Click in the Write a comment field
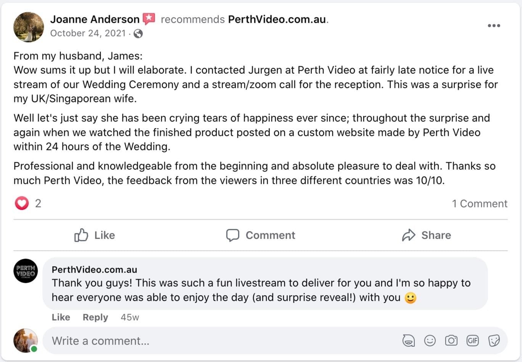The image size is (522, 362). coord(221,341)
